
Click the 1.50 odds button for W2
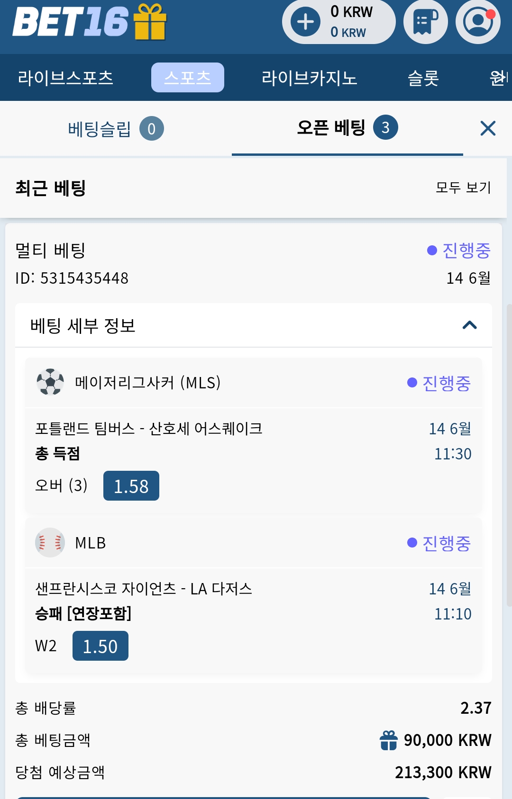(x=101, y=646)
